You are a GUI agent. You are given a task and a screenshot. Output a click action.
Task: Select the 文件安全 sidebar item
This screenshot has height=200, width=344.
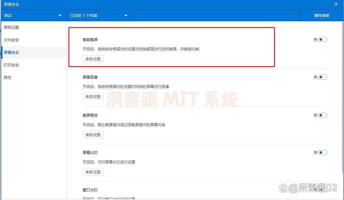11,40
